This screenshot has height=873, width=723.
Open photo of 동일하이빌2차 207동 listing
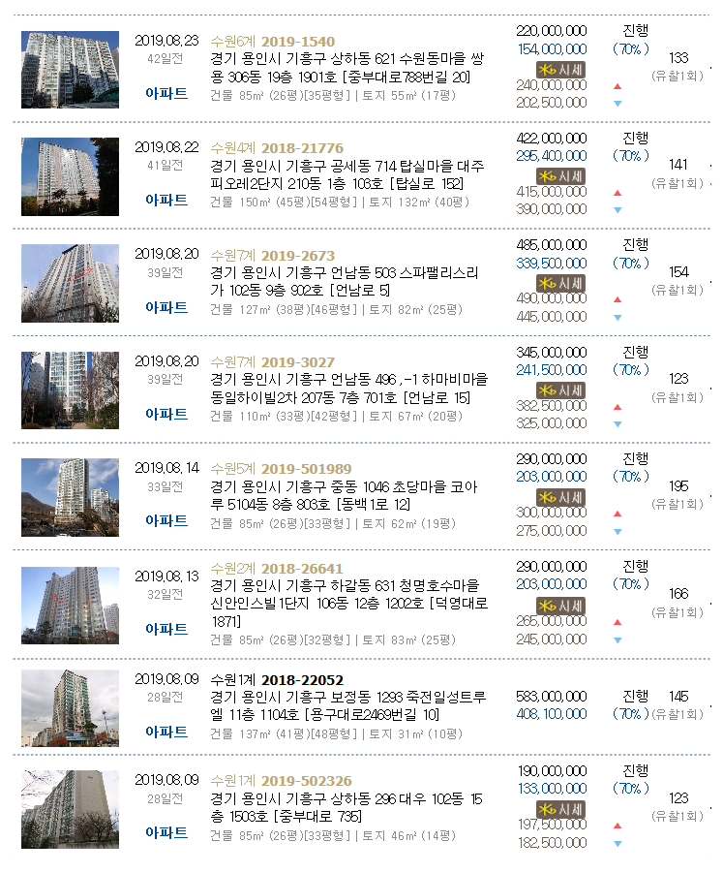point(70,390)
